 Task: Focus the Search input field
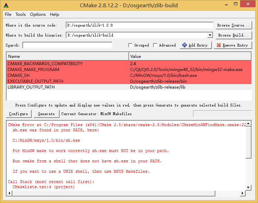coord(67,45)
